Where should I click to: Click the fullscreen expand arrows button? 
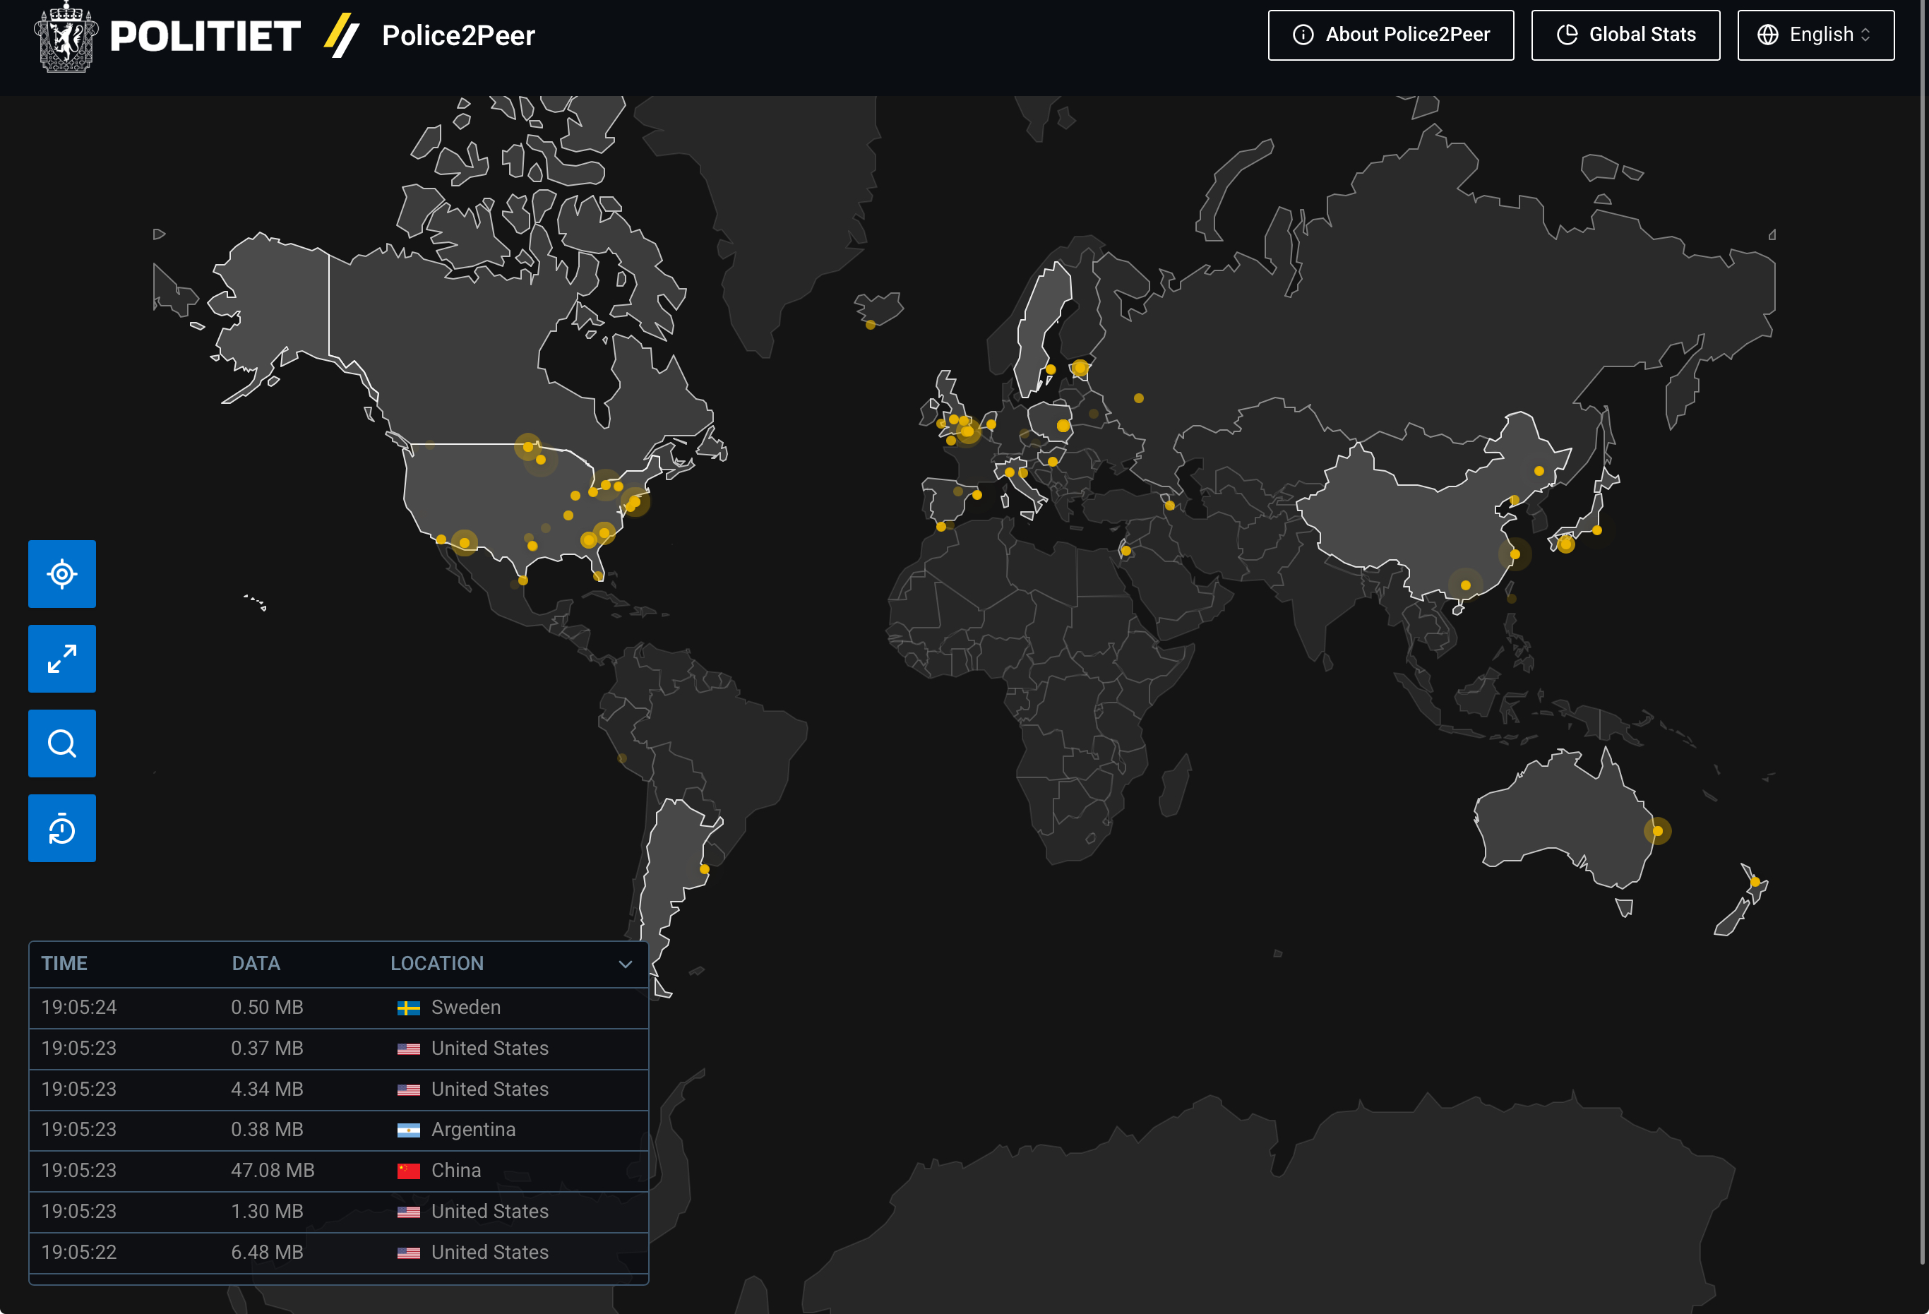pyautogui.click(x=62, y=658)
